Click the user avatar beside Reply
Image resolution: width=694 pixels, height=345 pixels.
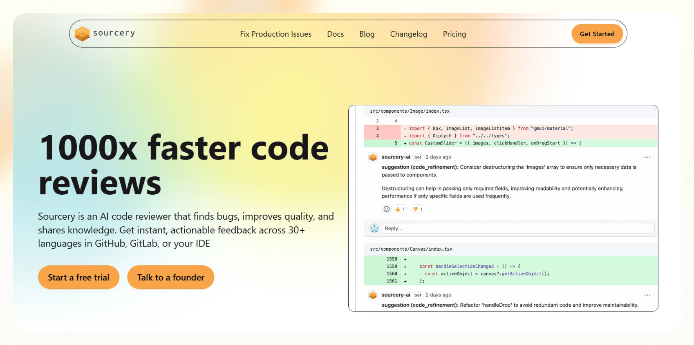tap(374, 228)
